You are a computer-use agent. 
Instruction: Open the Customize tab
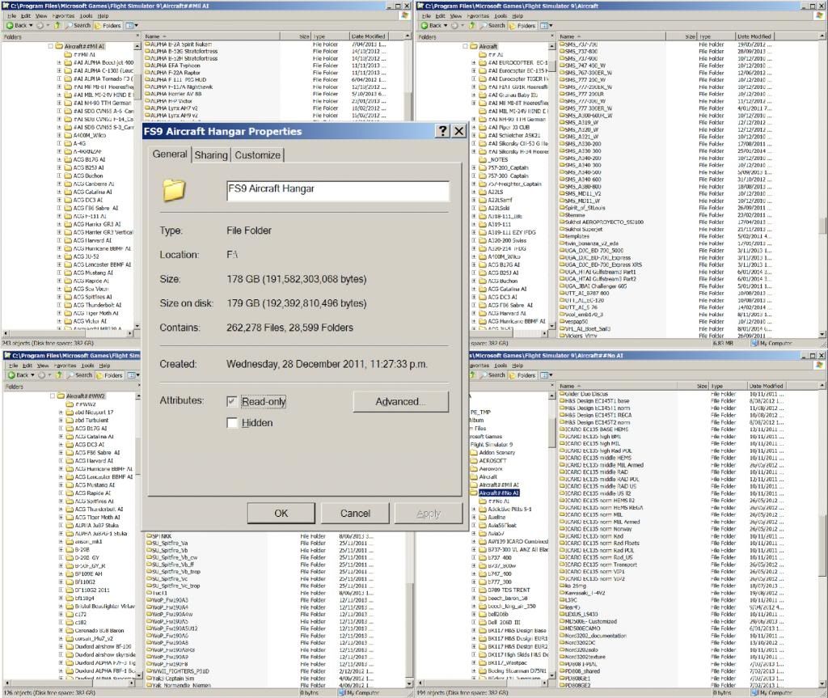[x=257, y=155]
